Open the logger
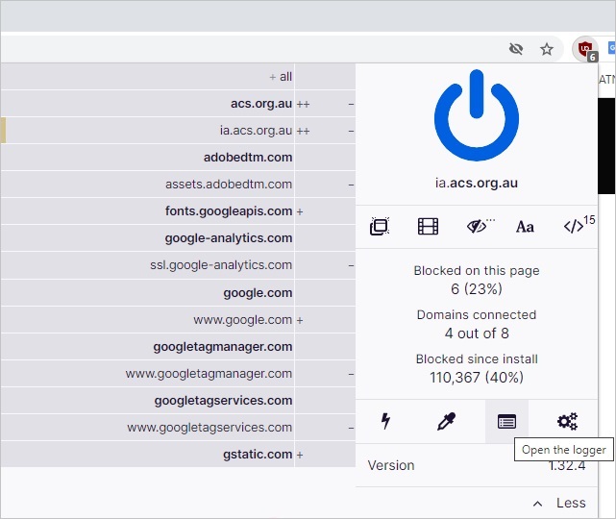 (x=506, y=421)
